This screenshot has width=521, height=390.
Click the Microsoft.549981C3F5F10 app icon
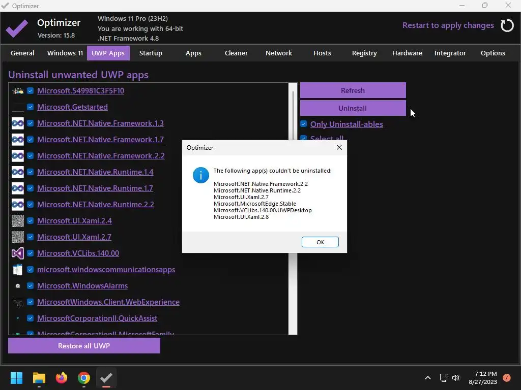[18, 91]
